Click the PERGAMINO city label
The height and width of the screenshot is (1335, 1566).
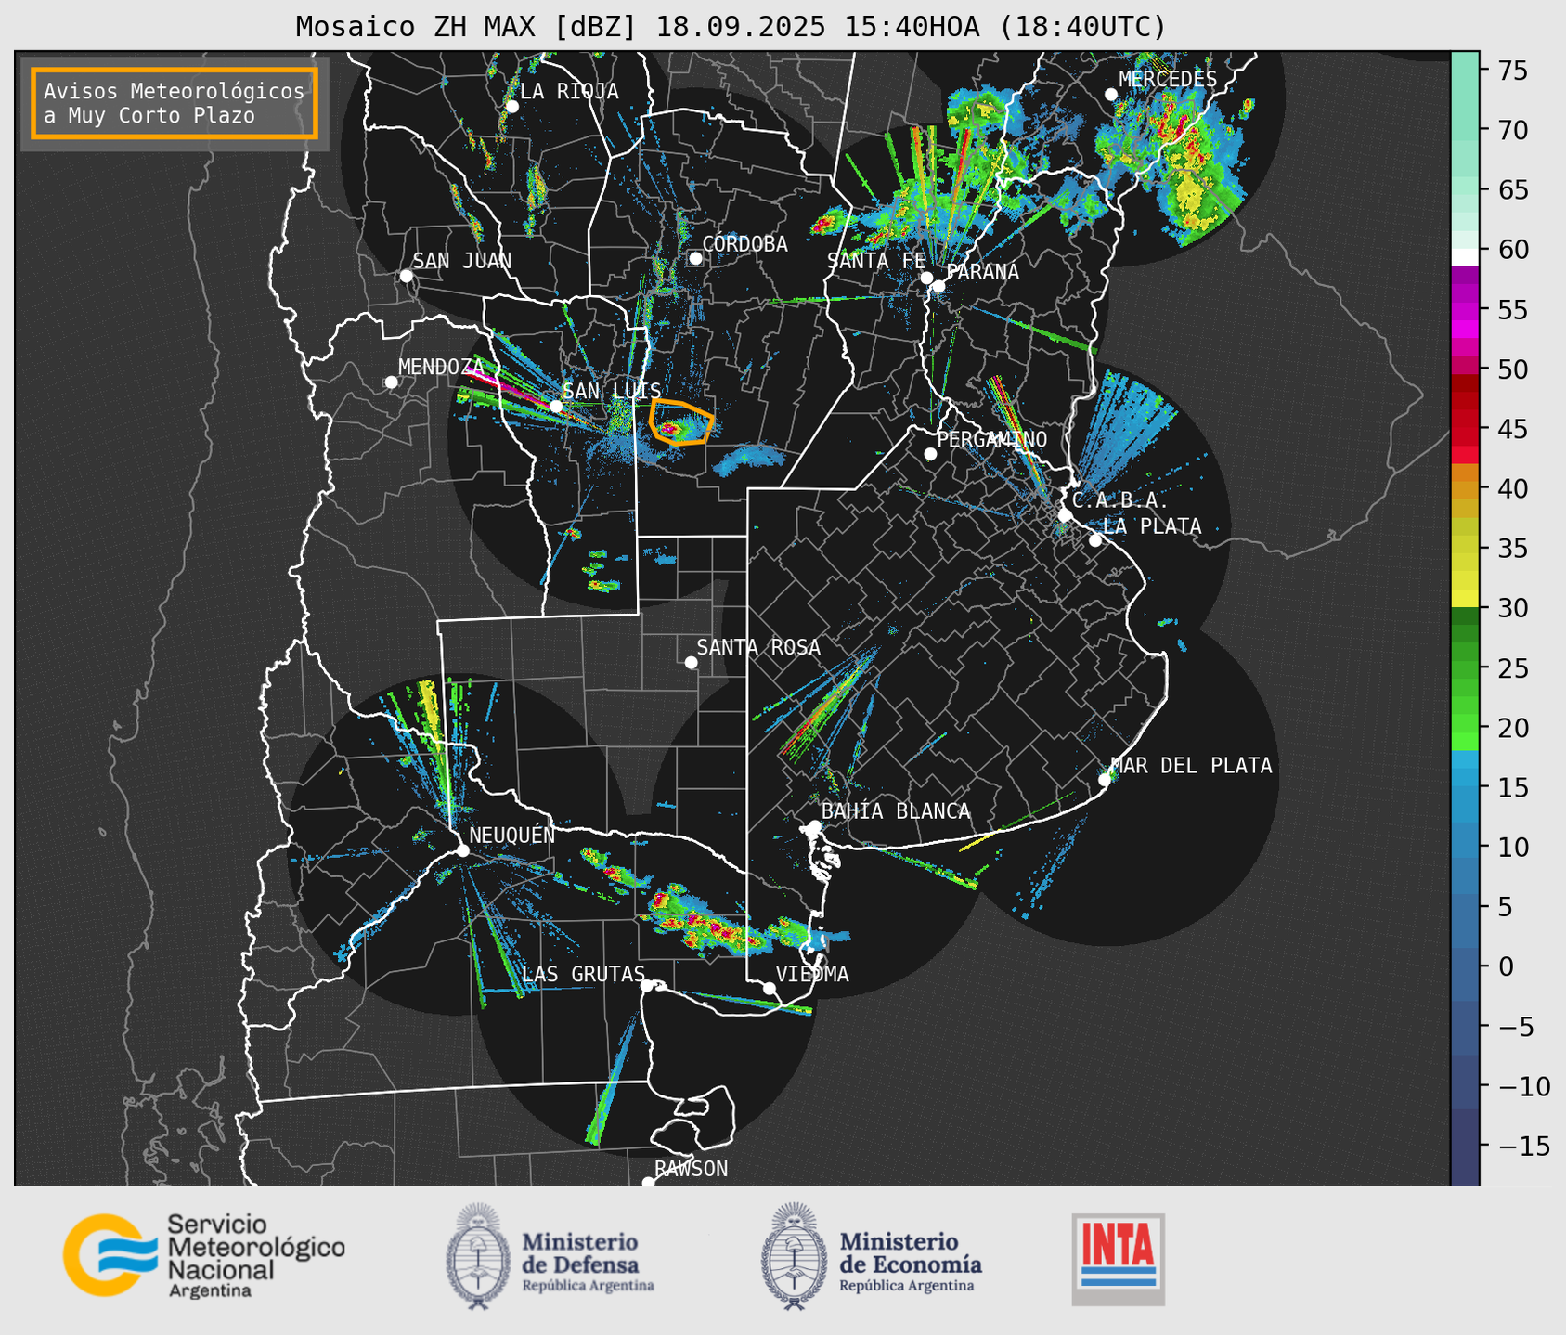click(991, 439)
